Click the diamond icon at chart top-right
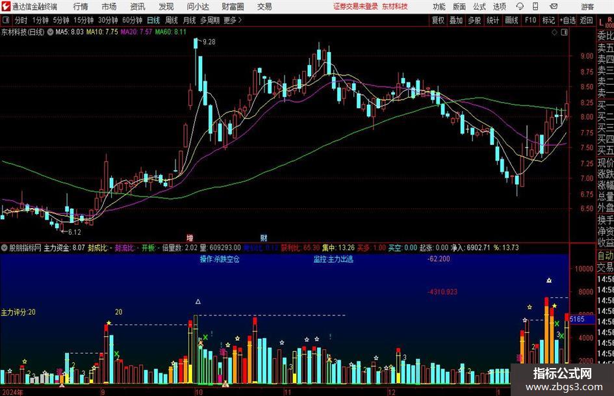Image resolution: width=614 pixels, height=396 pixels. coord(554,33)
